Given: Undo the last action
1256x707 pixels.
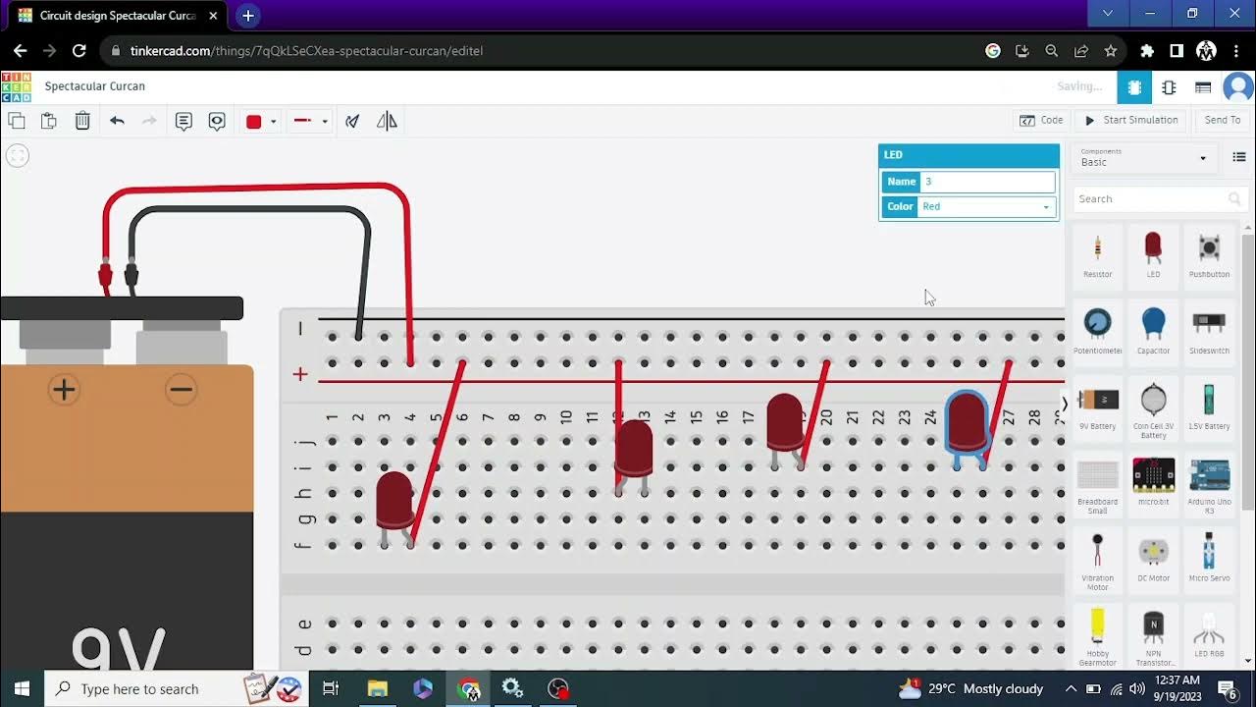Looking at the screenshot, I should tap(117, 121).
